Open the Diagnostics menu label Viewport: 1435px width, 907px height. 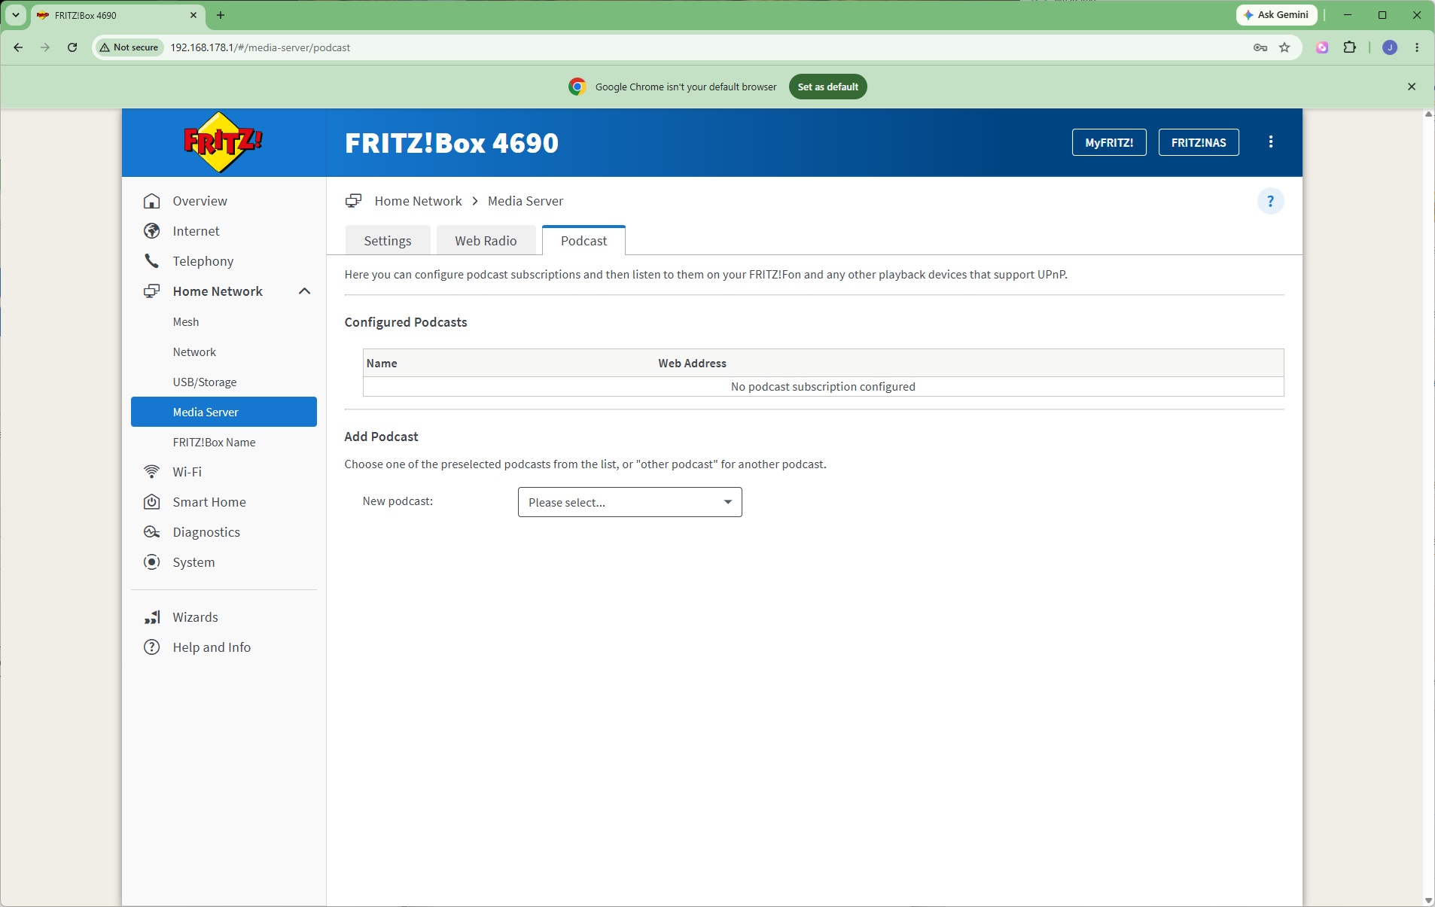[x=206, y=532]
